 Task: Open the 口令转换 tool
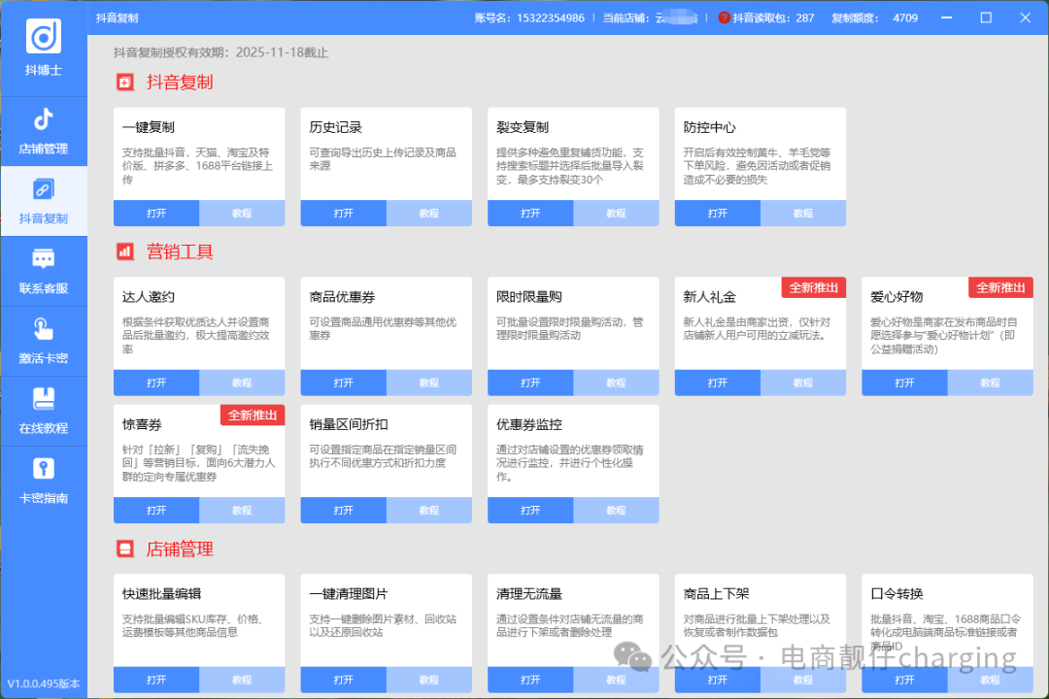pos(904,680)
